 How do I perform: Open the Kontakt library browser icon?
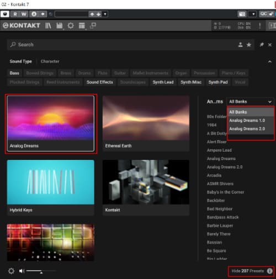coord(48,25)
